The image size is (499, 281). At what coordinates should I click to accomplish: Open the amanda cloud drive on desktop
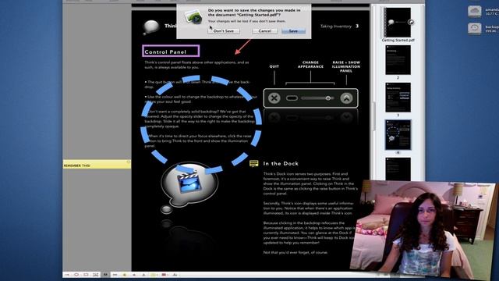click(x=475, y=12)
